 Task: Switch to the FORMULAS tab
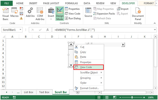[71, 3]
